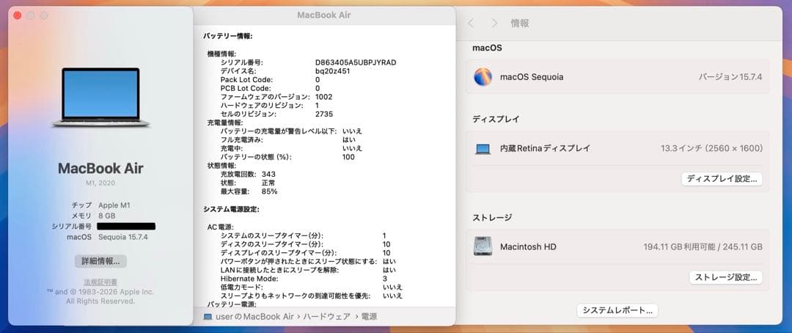This screenshot has width=792, height=333.
Task: Click the システムレポート... button
Action: click(617, 310)
